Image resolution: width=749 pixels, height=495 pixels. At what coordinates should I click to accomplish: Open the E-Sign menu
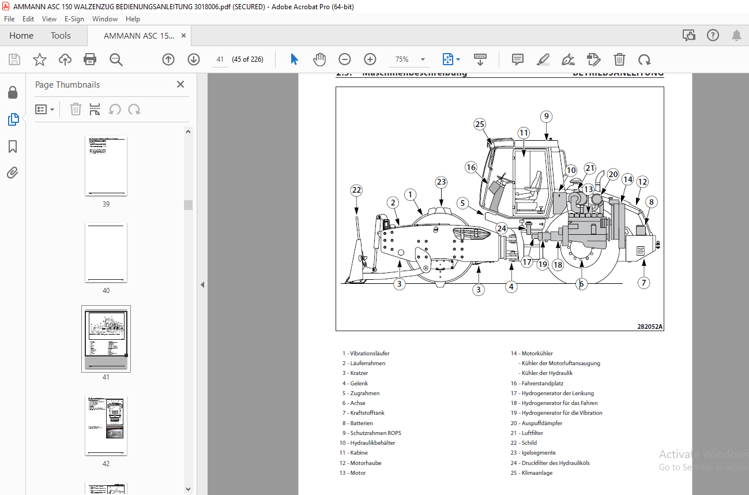pos(74,19)
